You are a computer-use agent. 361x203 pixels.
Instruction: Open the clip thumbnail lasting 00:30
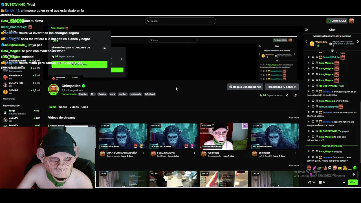[173, 179]
